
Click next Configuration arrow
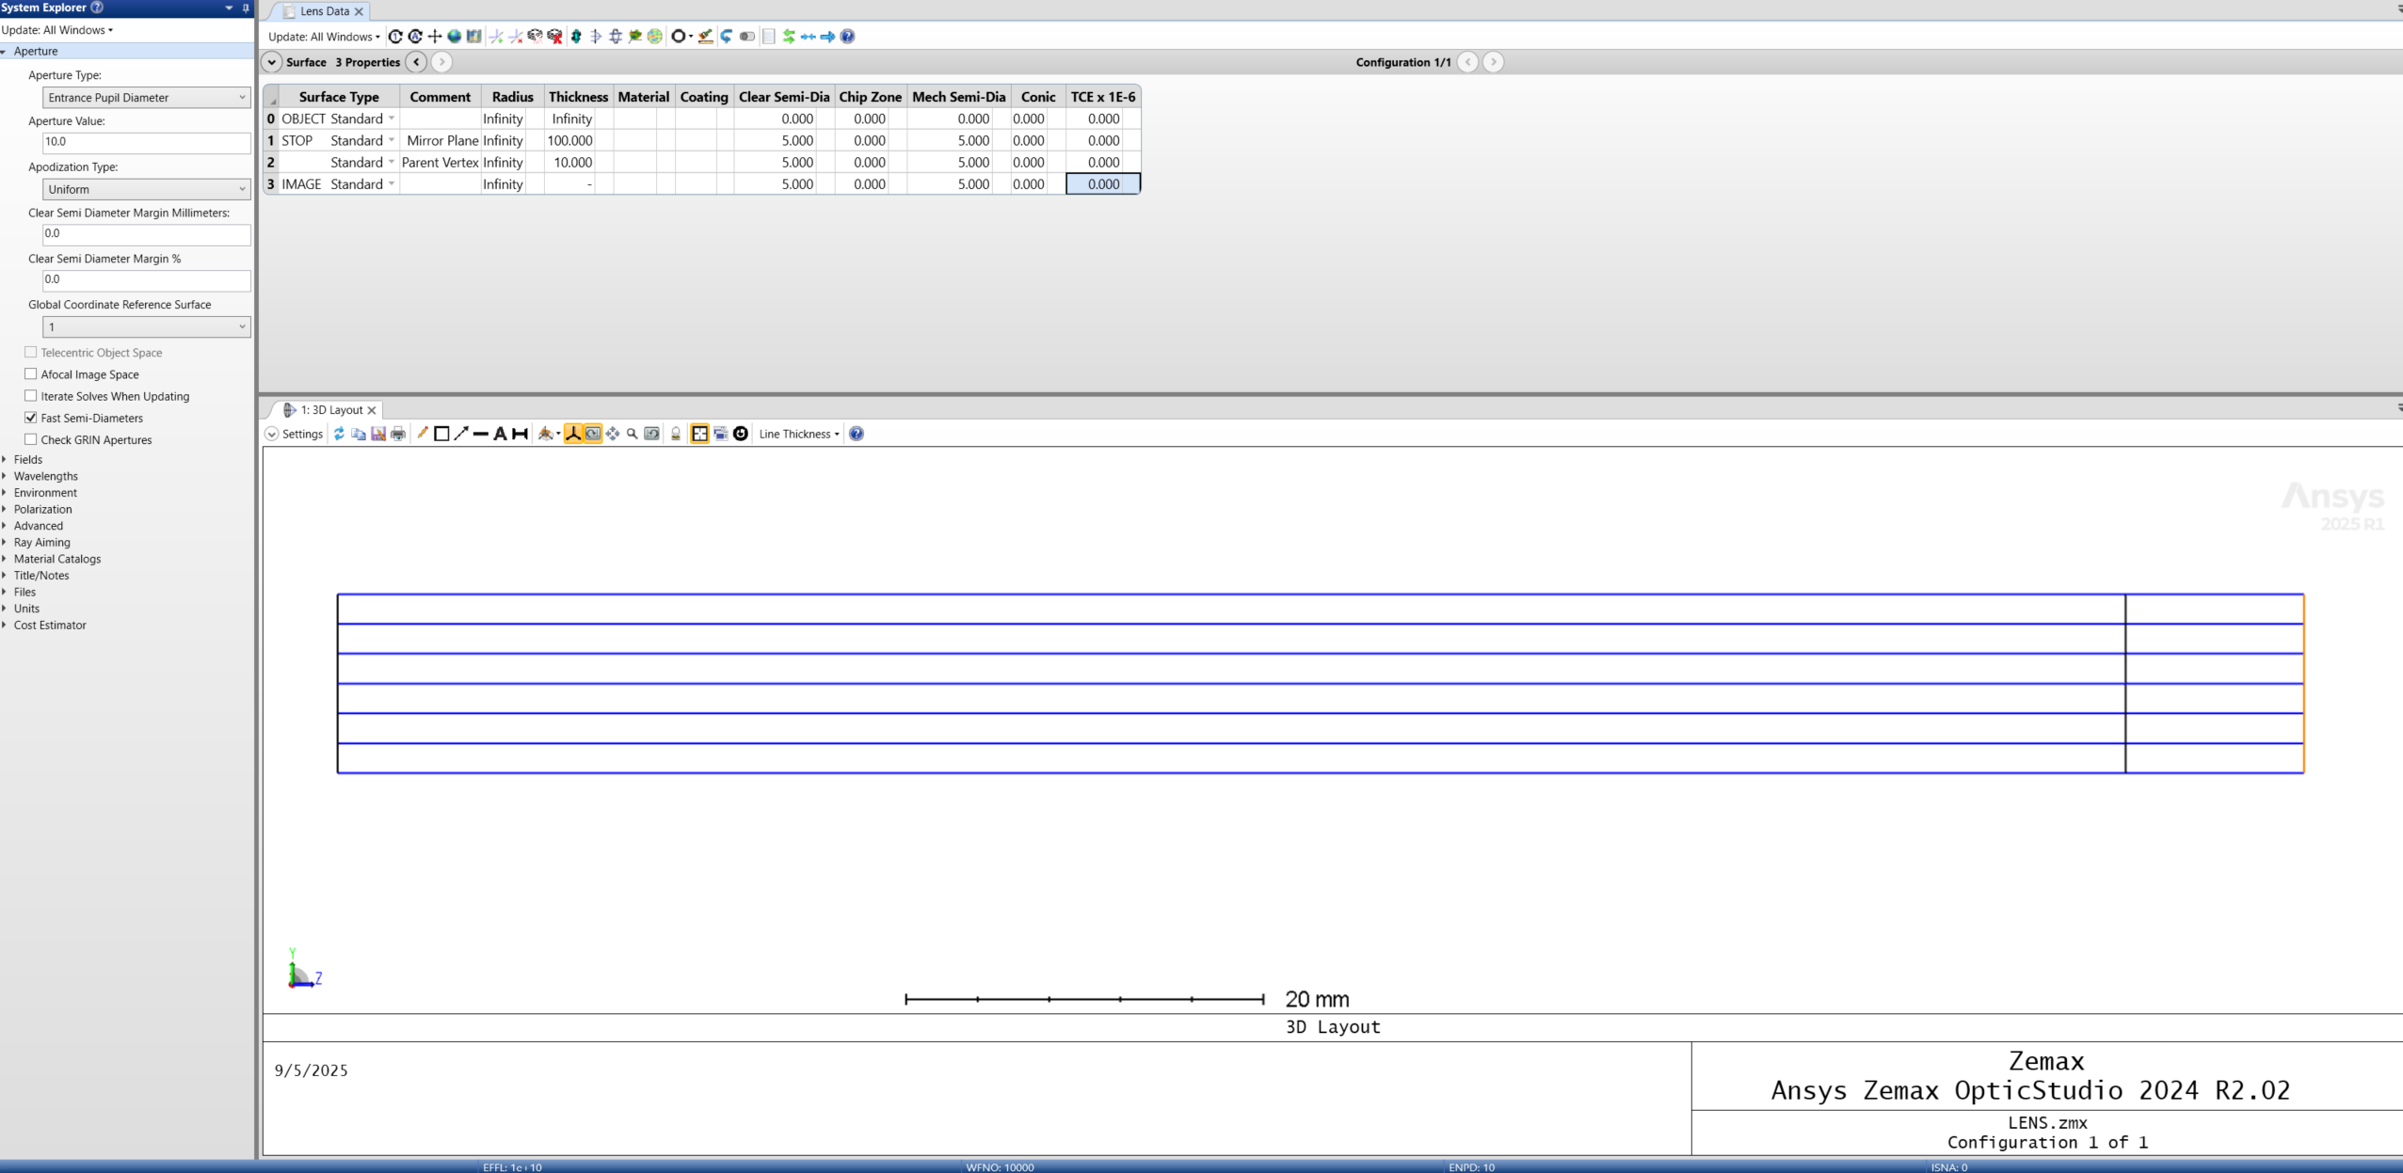(1493, 62)
